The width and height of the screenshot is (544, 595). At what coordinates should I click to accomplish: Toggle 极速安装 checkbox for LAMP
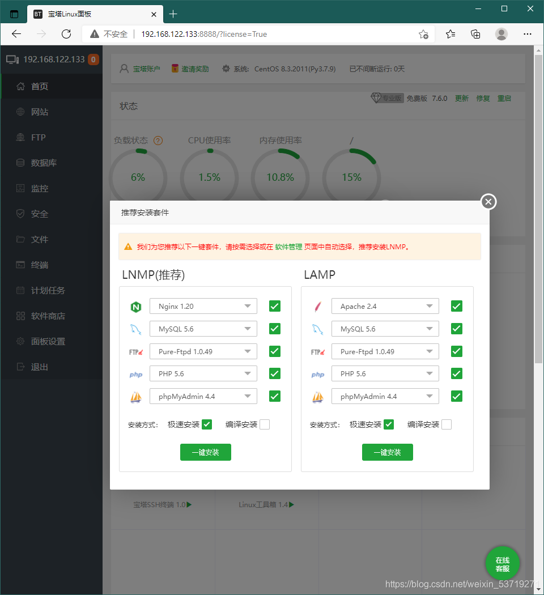[389, 424]
